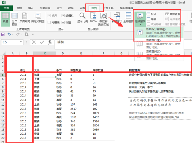
Task: Open the 文件 file tab
Action: point(6,8)
